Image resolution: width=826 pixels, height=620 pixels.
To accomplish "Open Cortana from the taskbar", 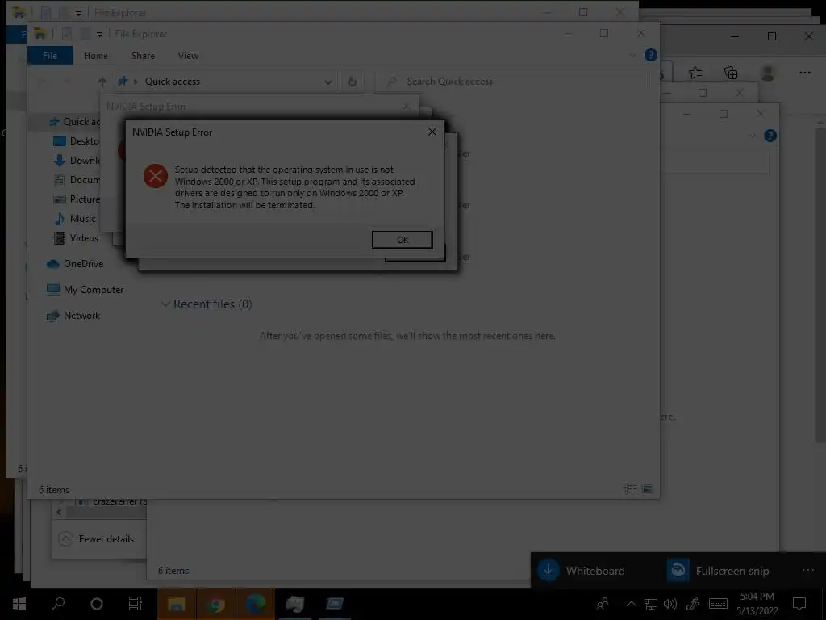I will point(97,604).
